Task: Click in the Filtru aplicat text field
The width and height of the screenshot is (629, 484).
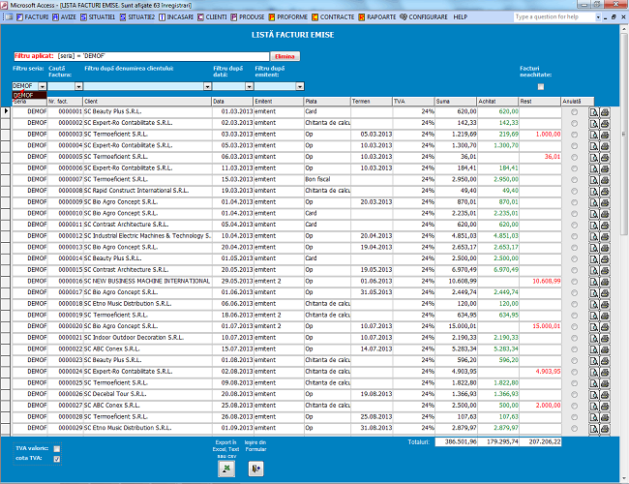Action: pos(141,56)
